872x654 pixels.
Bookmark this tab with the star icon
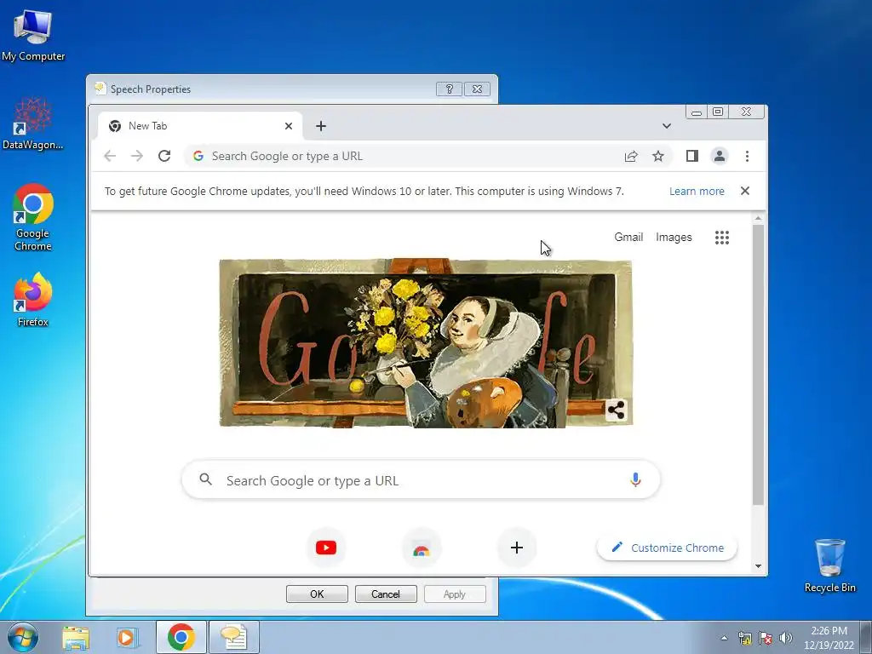(x=658, y=157)
